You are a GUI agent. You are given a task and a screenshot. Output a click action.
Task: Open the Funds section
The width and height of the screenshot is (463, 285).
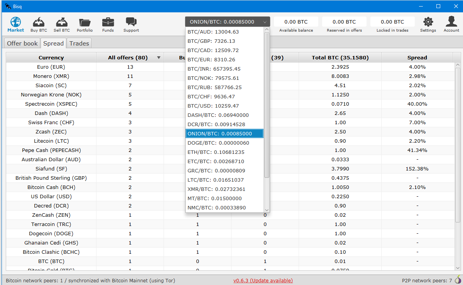pos(108,25)
